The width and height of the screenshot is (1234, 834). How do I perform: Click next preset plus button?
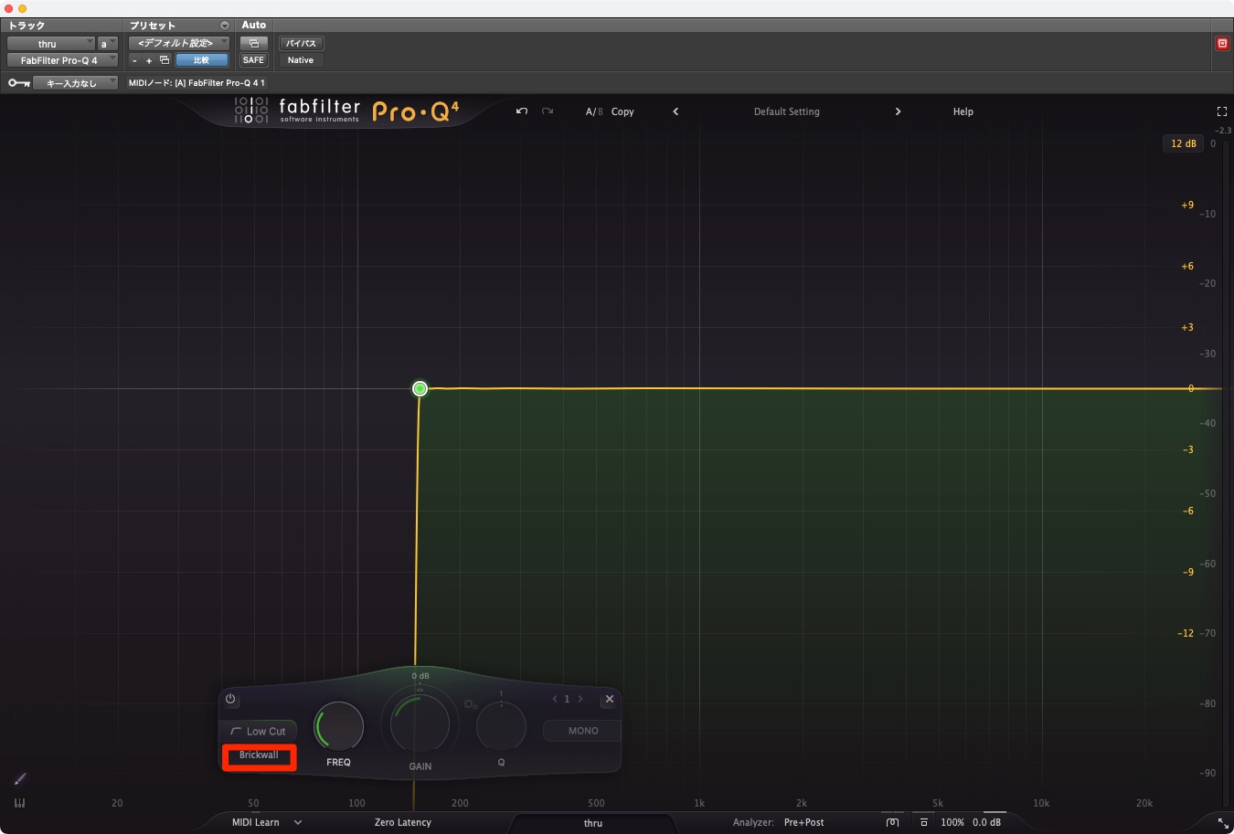(x=149, y=60)
